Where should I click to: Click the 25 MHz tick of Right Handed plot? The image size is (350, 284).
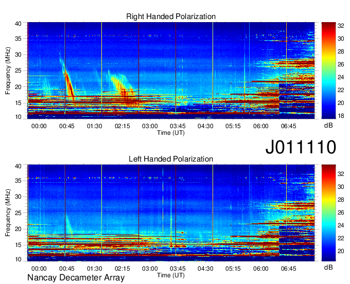pyautogui.click(x=18, y=70)
